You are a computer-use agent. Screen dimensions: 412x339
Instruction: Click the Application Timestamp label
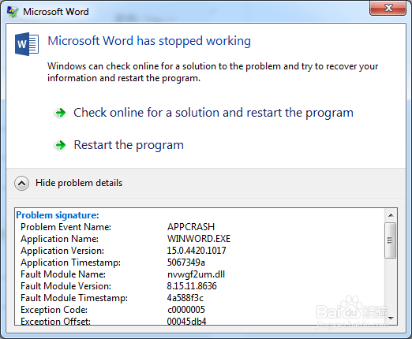pos(70,263)
